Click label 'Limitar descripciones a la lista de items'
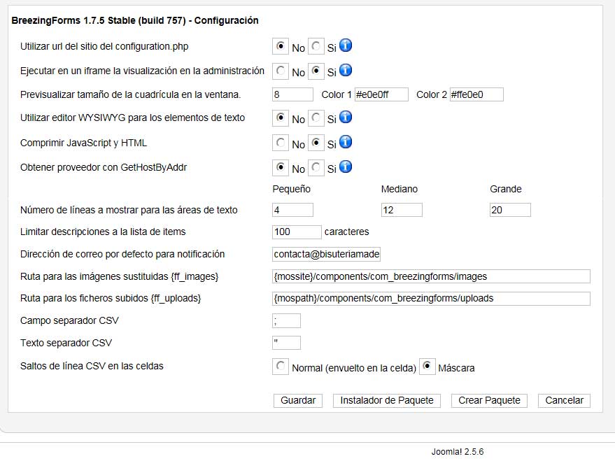Viewport: 615px width, 461px height. (103, 232)
